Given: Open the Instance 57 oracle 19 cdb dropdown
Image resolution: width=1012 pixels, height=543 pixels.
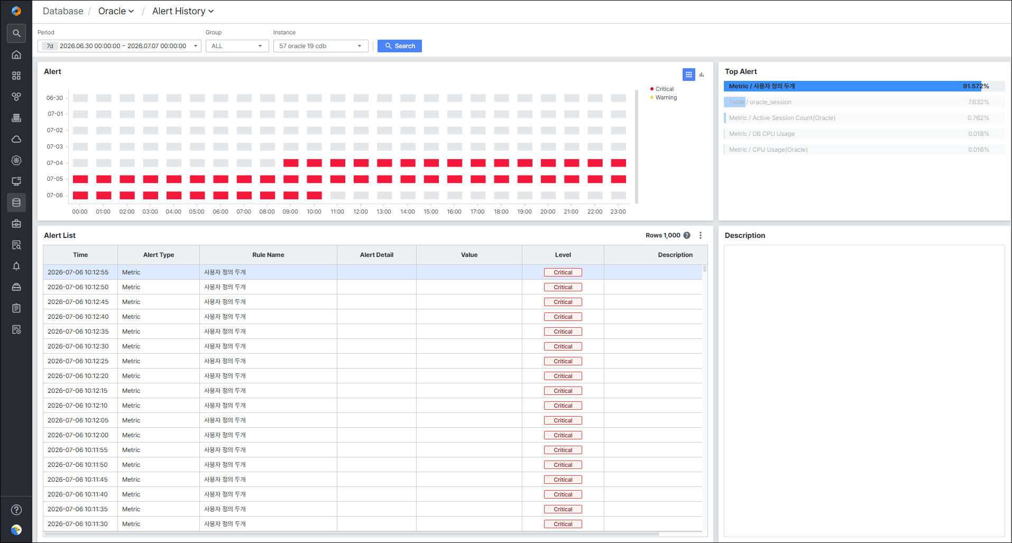Looking at the screenshot, I should [x=320, y=46].
